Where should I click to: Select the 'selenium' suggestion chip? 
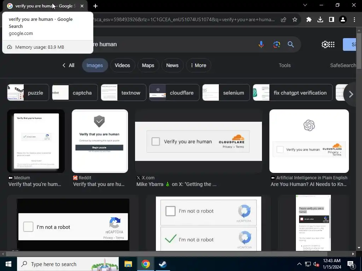pyautogui.click(x=226, y=93)
